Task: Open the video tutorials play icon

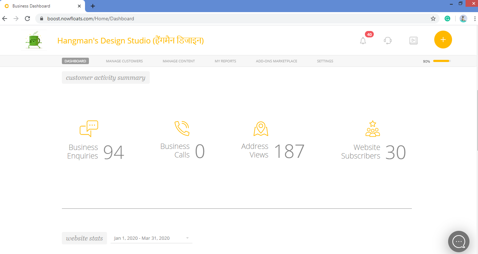Action: 413,41
